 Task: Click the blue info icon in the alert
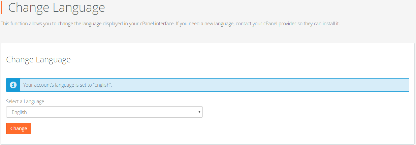[x=13, y=85]
